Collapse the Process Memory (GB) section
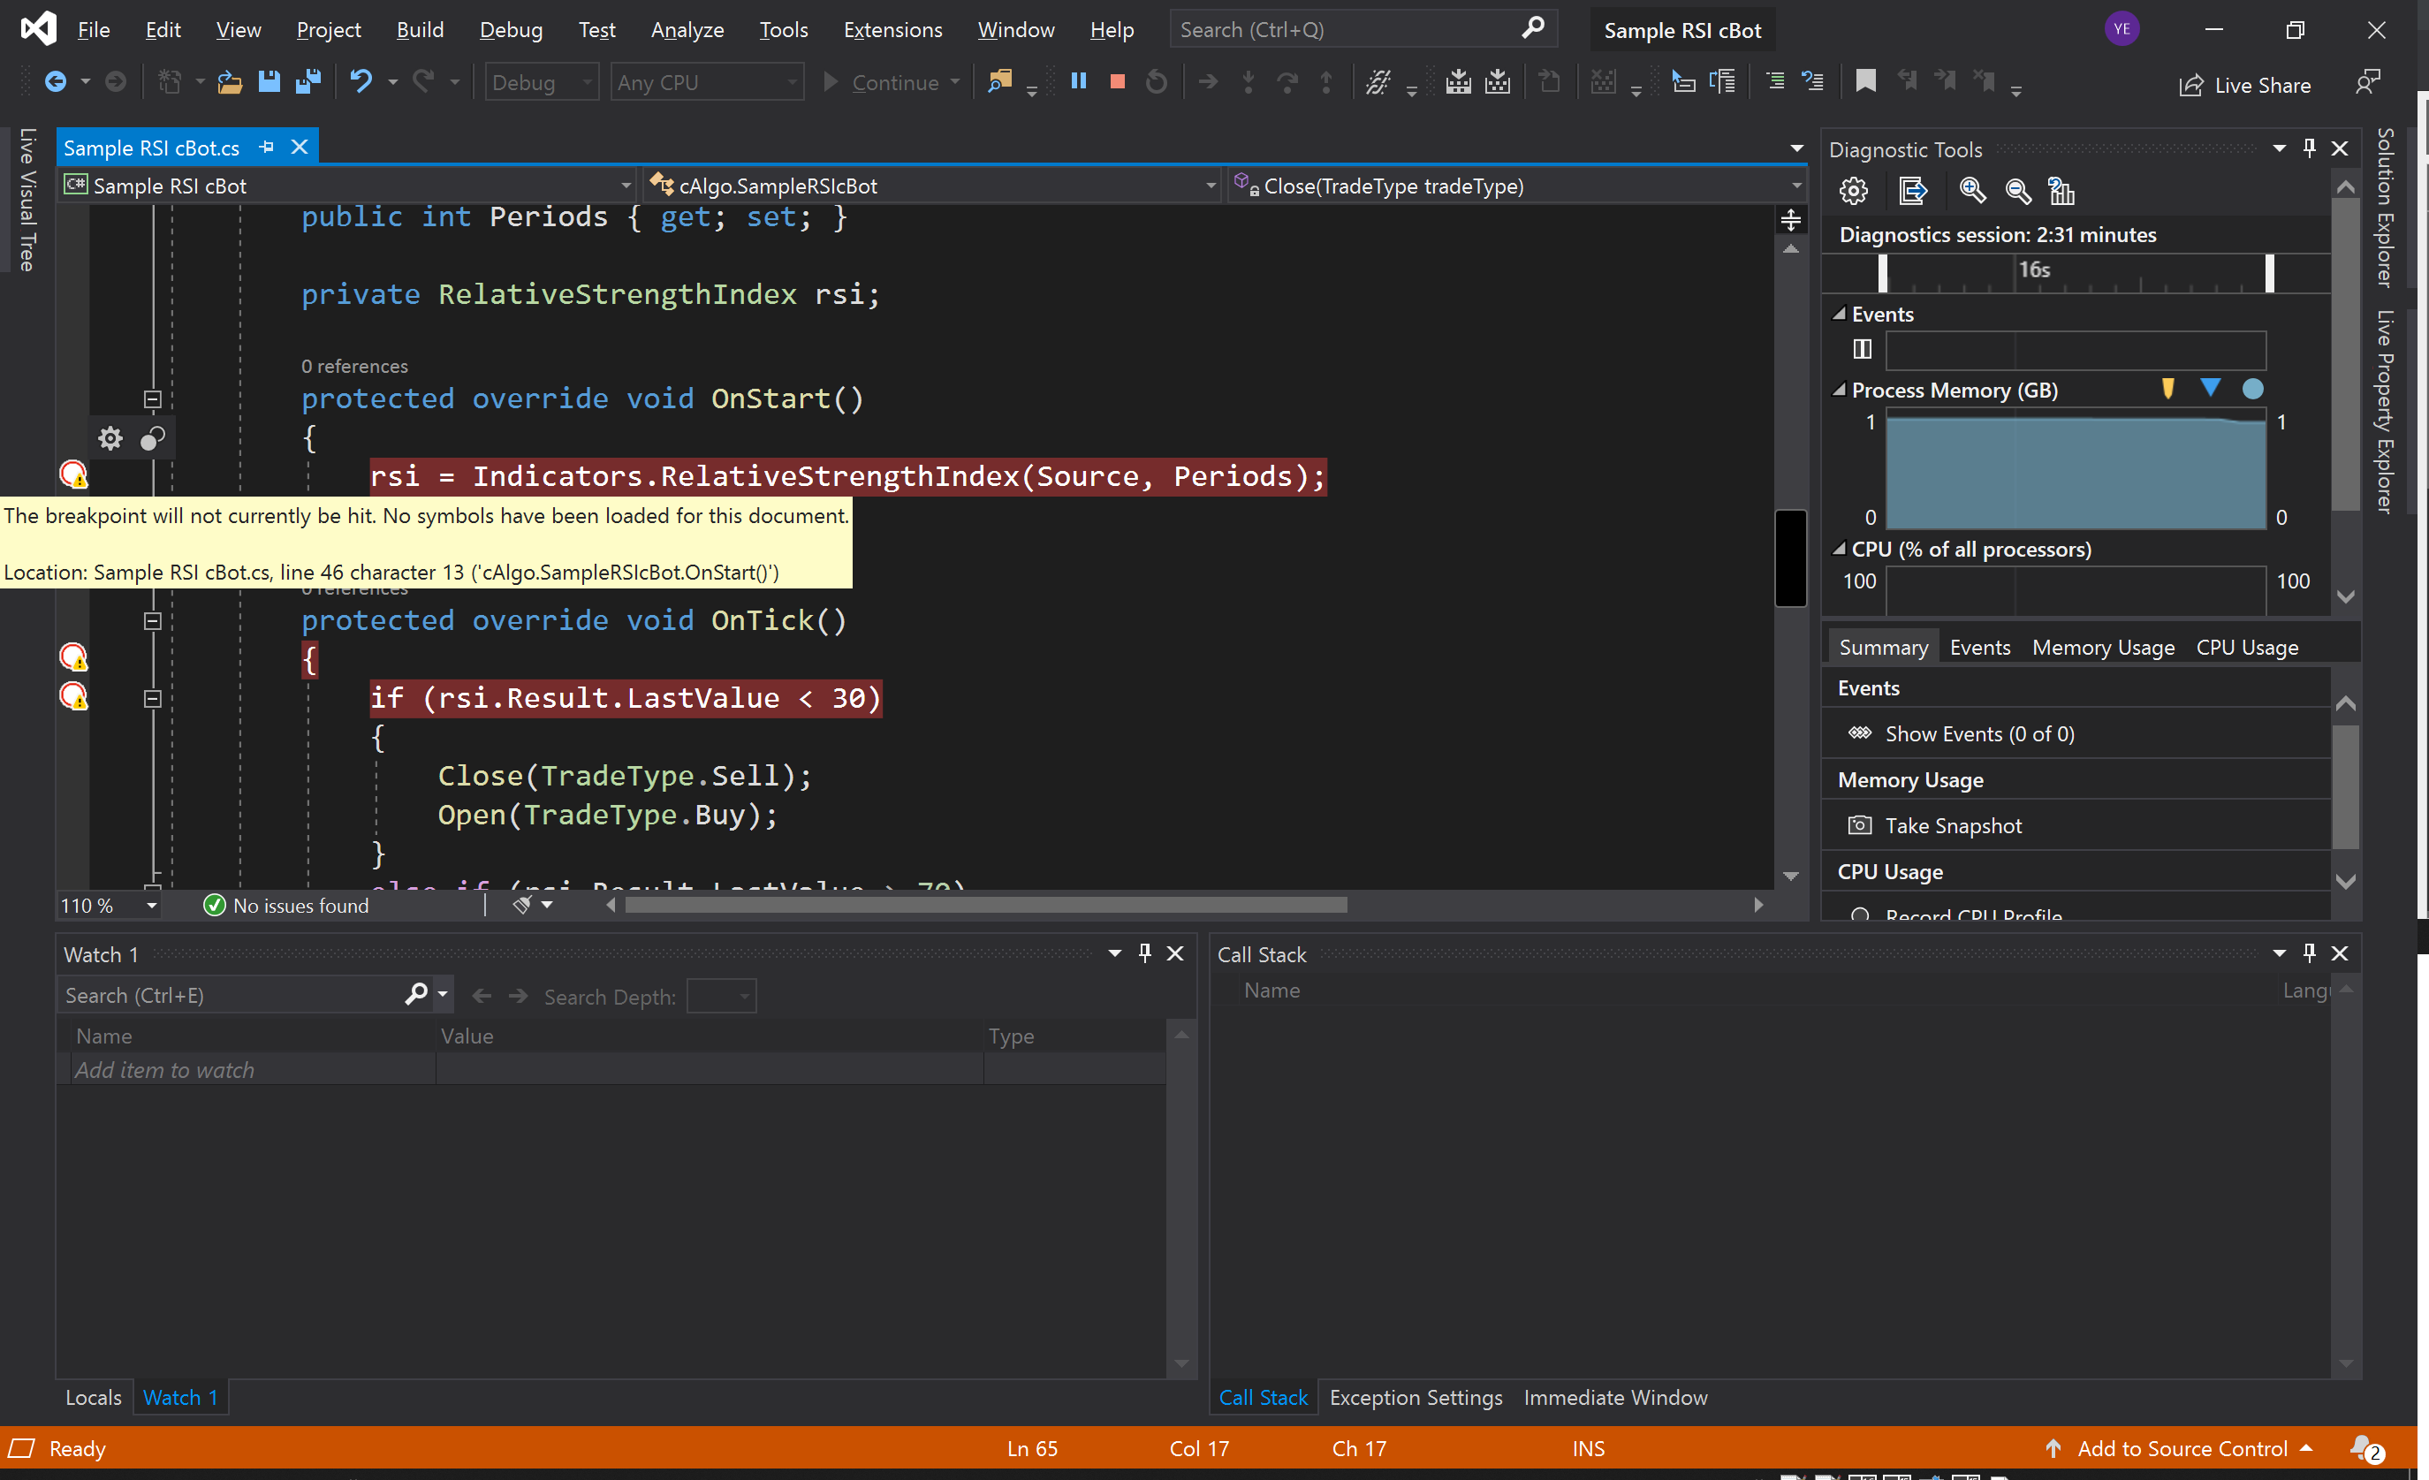 pos(1839,391)
